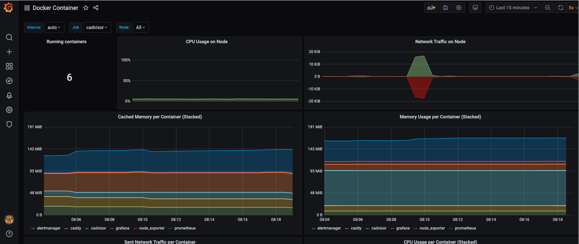Click the Interval variable label
The width and height of the screenshot is (579, 244).
(x=34, y=27)
